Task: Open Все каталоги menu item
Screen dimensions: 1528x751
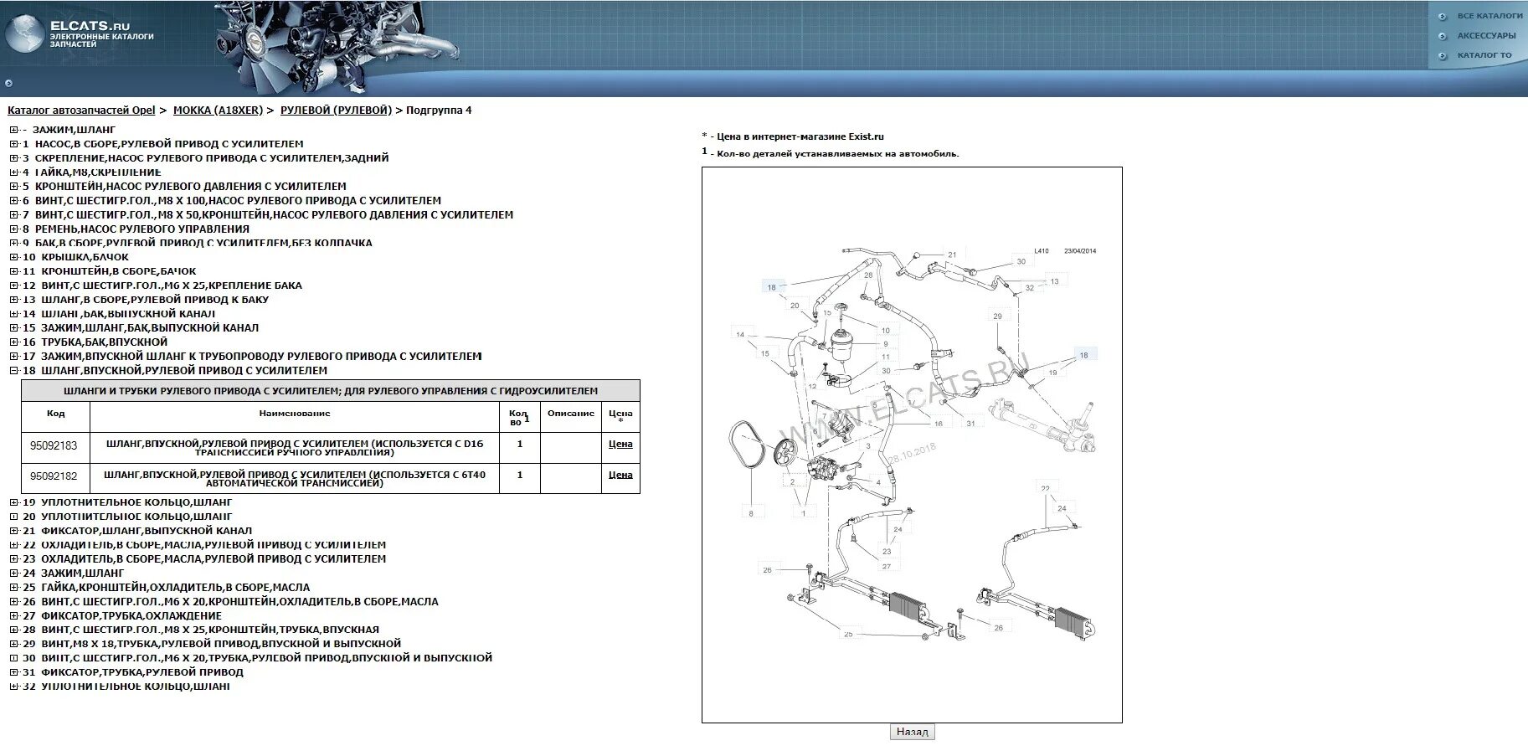Action: tap(1489, 16)
